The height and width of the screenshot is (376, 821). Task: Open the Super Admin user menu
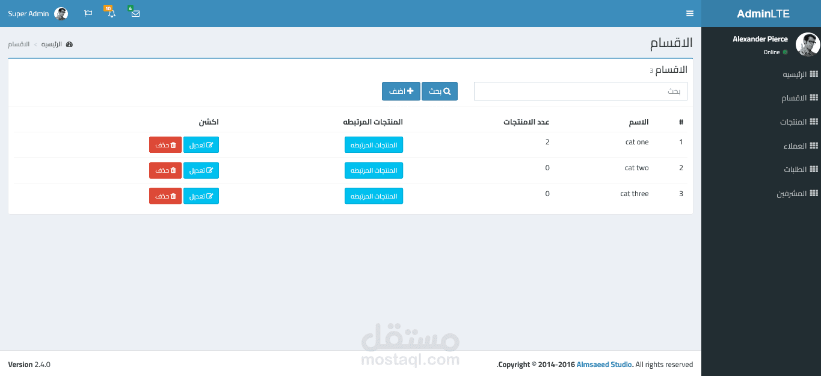point(38,13)
